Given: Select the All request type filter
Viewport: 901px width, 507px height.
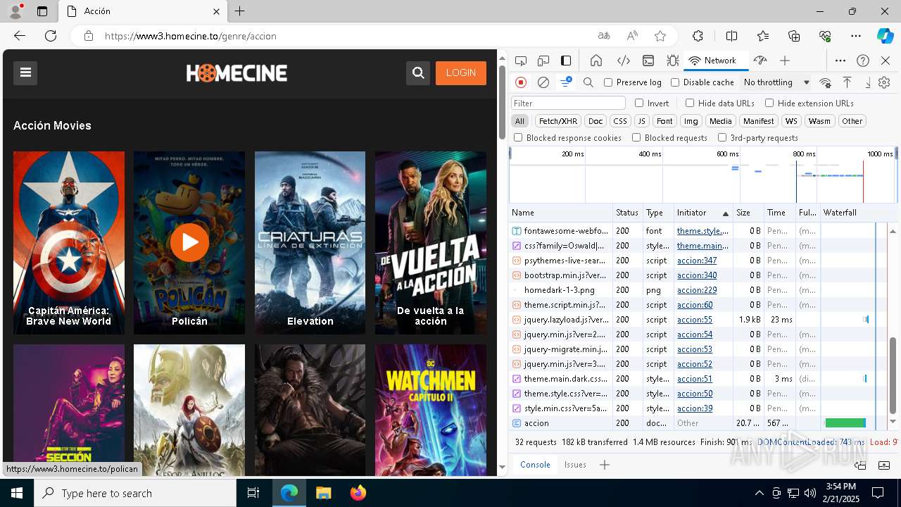Looking at the screenshot, I should click(519, 121).
